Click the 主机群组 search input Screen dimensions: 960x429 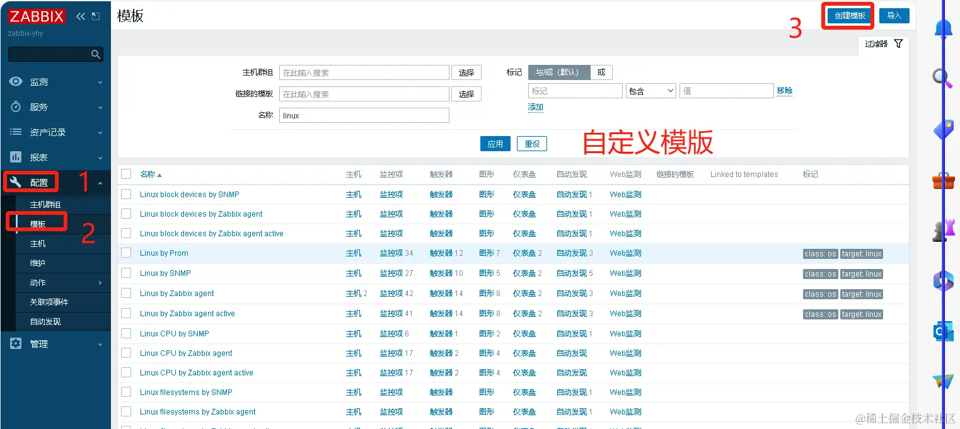click(364, 72)
